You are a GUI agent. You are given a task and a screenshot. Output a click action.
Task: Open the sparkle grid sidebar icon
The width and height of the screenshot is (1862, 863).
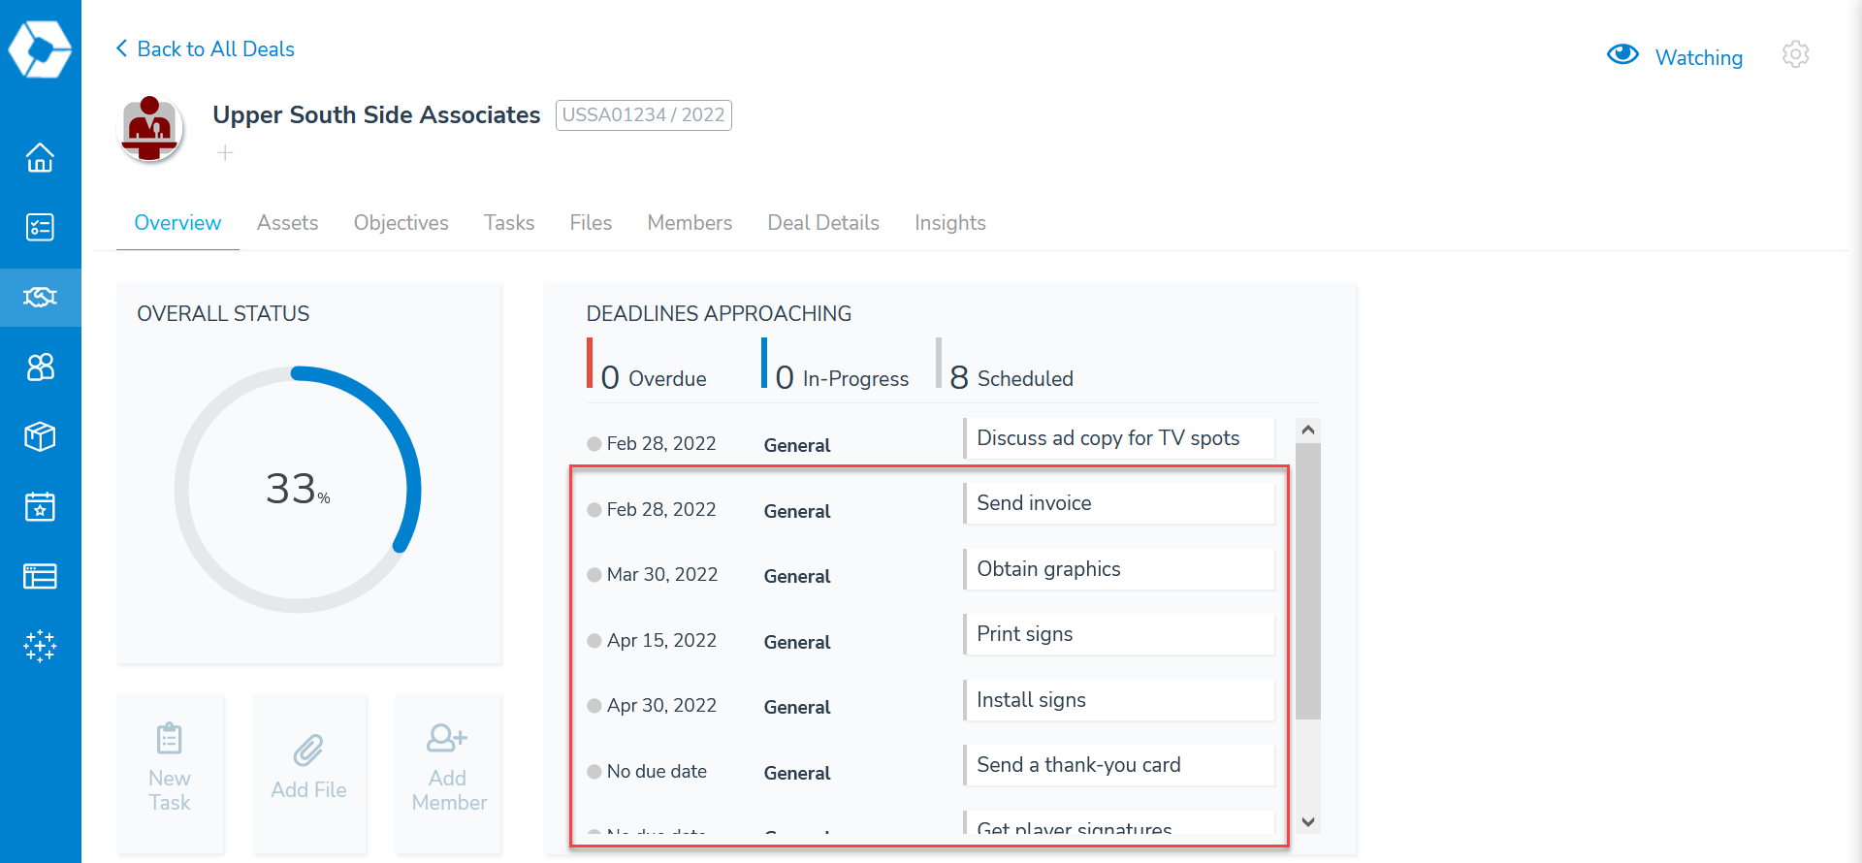[x=40, y=646]
